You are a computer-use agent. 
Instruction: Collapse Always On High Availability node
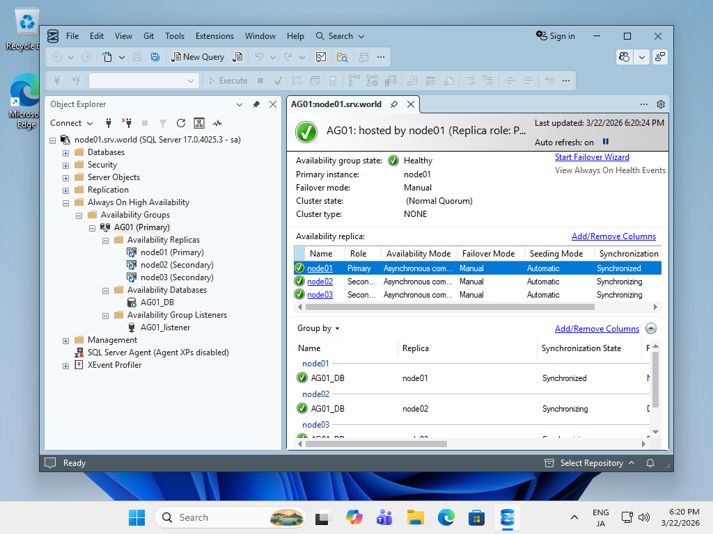[66, 204]
